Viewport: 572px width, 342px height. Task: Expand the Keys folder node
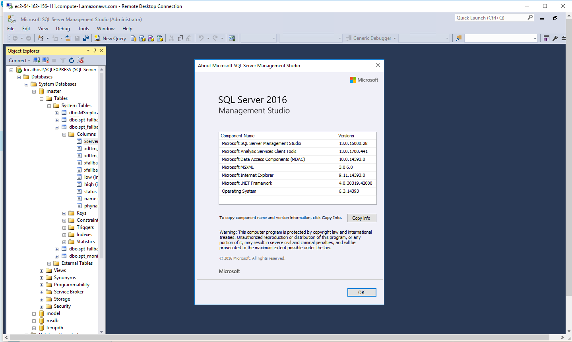coord(64,213)
